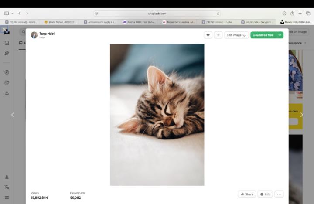Click the Safari address bar showing unsplash.com

[x=157, y=14]
